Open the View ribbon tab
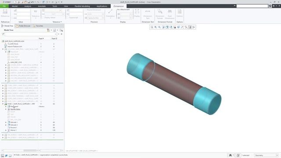 [x=66, y=6]
